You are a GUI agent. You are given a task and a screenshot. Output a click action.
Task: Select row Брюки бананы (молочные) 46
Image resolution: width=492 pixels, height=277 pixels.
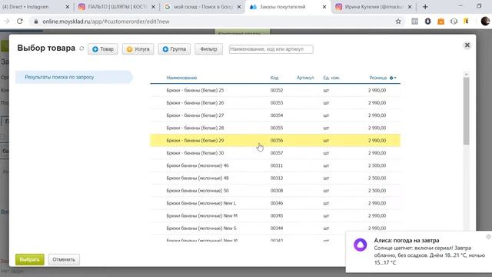tap(275, 165)
